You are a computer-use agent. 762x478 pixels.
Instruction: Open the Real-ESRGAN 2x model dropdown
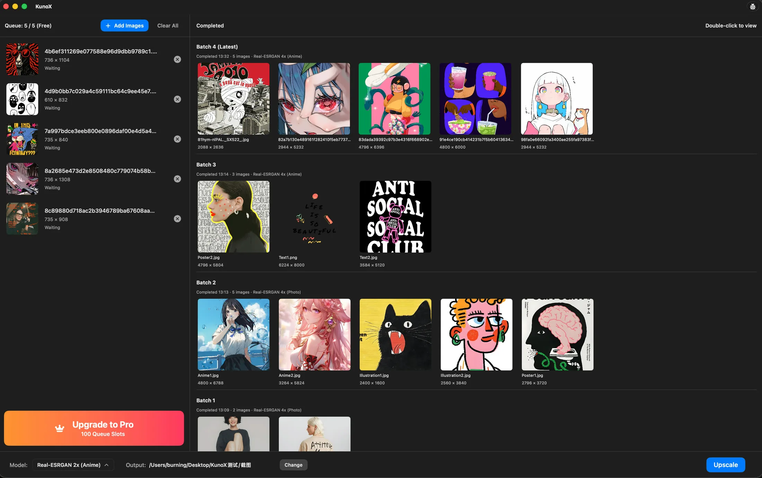[73, 465]
